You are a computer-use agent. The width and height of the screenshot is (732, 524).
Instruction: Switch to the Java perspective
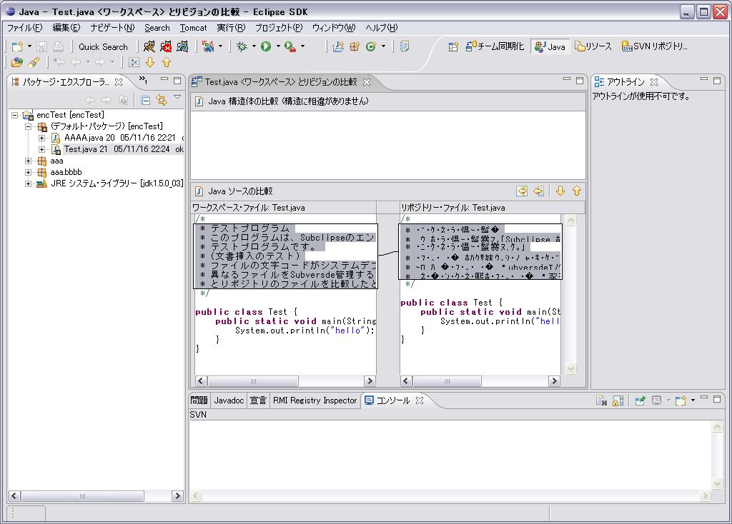[x=550, y=46]
